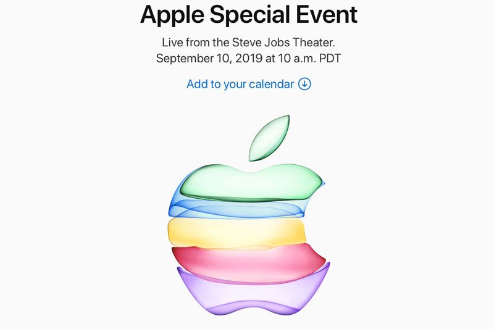494x329 pixels.
Task: Click the "September 10, 2019" date text
Action: (x=209, y=59)
